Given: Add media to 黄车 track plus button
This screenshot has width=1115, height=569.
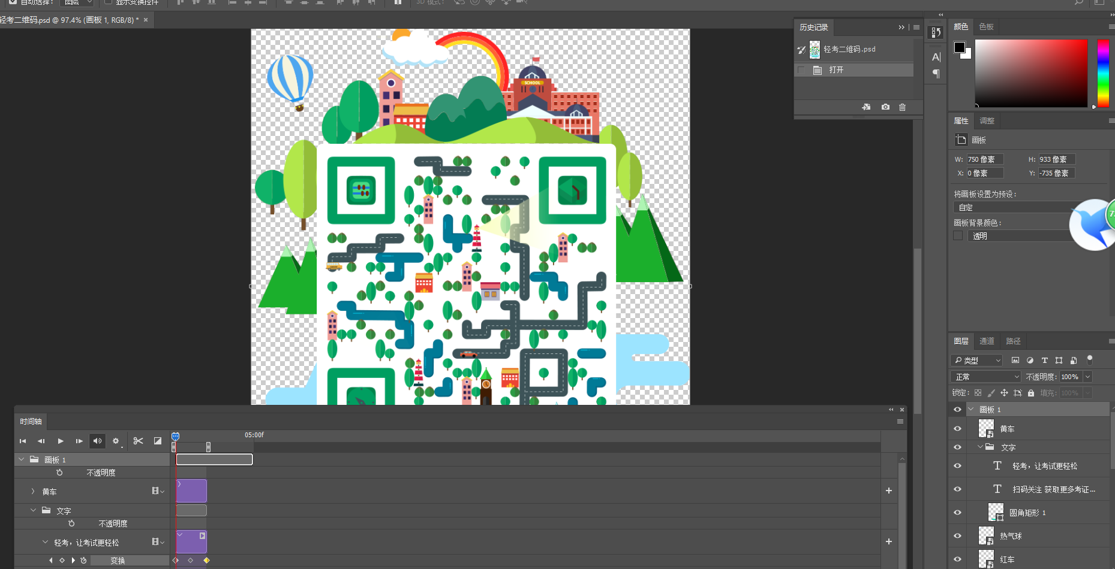Looking at the screenshot, I should point(888,491).
